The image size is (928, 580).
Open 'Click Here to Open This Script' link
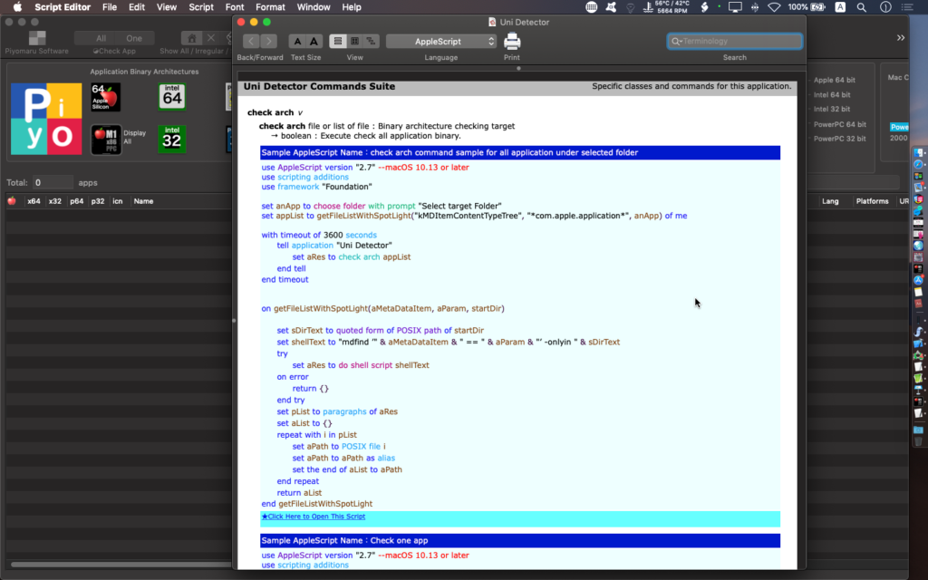pyautogui.click(x=314, y=517)
